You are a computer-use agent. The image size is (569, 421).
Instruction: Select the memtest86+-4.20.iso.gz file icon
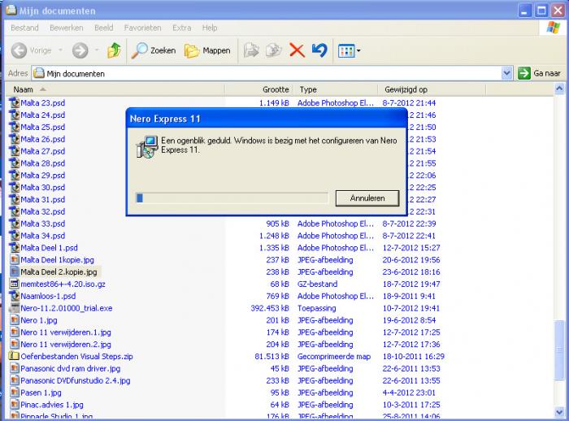click(15, 284)
